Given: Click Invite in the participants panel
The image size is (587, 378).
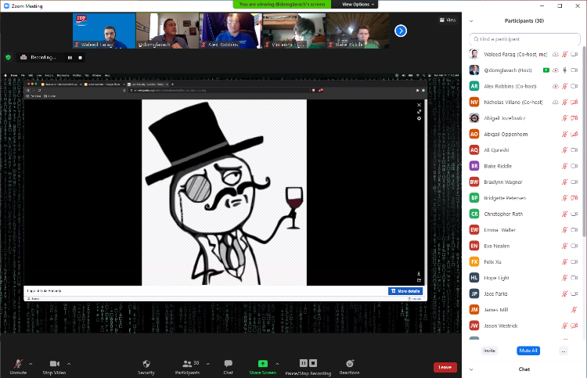Looking at the screenshot, I should pyautogui.click(x=489, y=351).
